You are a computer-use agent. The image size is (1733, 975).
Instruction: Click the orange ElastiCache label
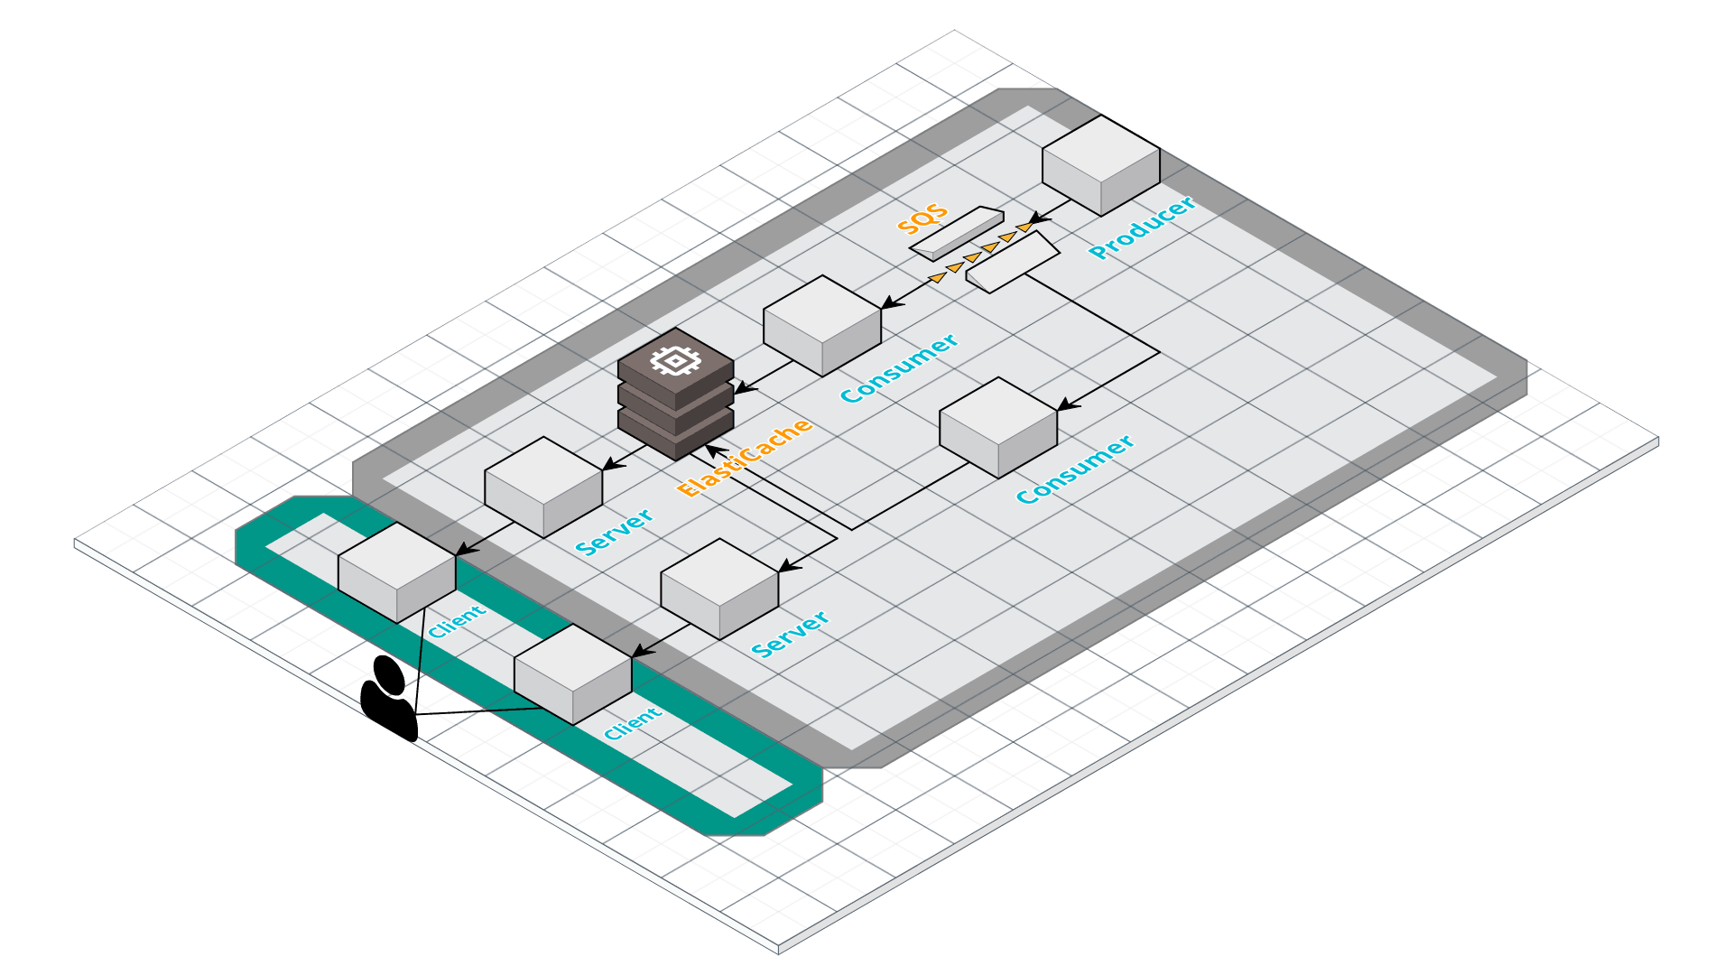(745, 458)
